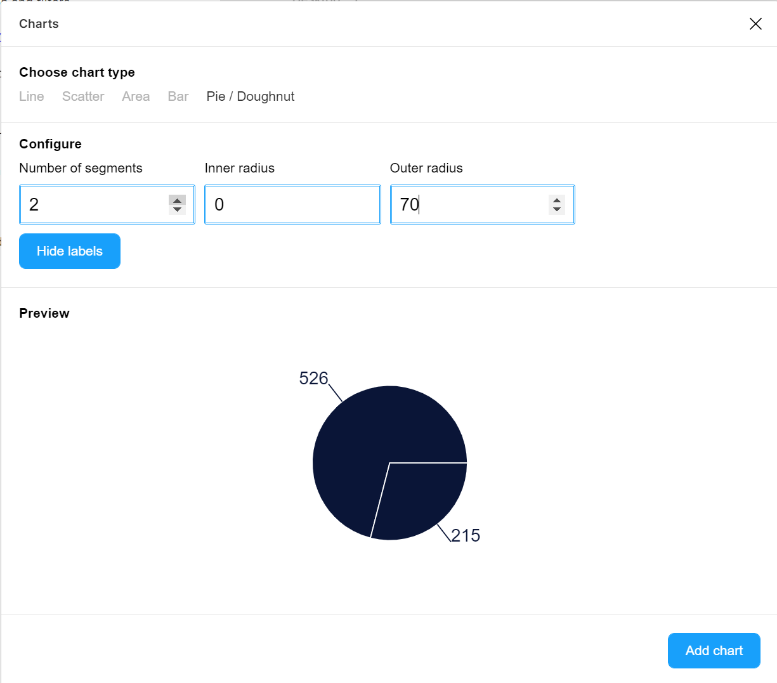This screenshot has height=683, width=777.
Task: Close the Charts dialog
Action: pyautogui.click(x=755, y=24)
